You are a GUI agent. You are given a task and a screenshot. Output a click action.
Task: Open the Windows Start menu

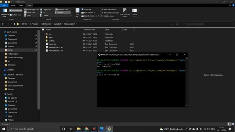(3, 129)
